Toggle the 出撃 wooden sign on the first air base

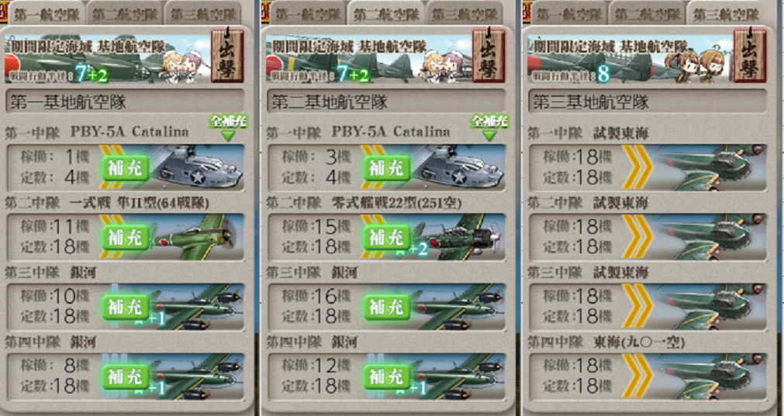coord(227,55)
